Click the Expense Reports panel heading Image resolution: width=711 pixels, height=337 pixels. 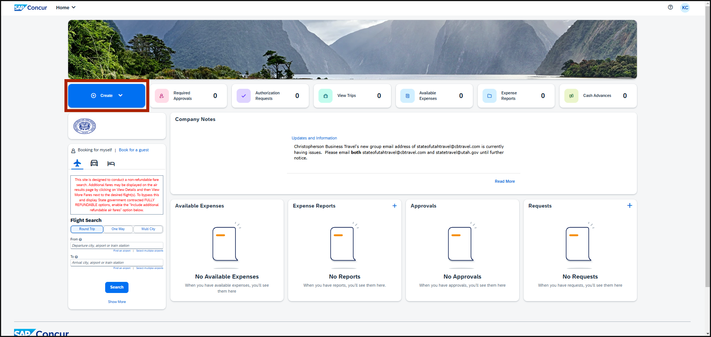(x=314, y=206)
